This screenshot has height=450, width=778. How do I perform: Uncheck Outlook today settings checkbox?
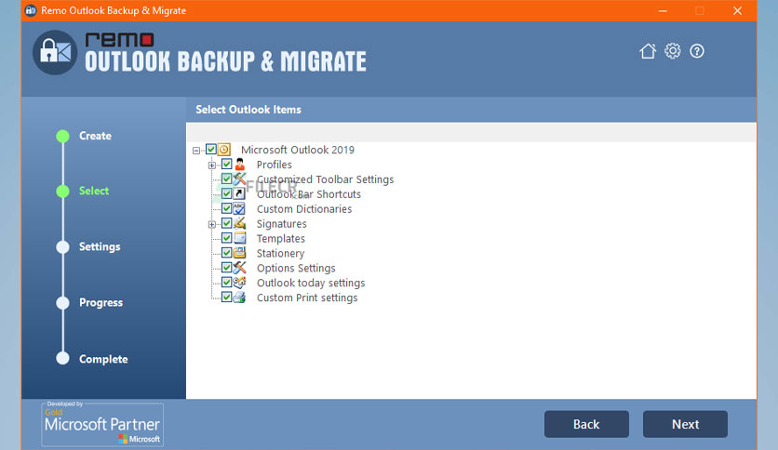(226, 283)
